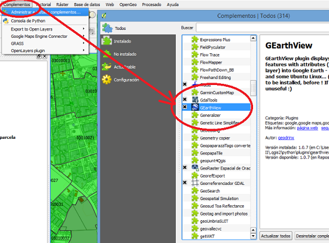
Task: Expand GRASS submenu
Action: 45,44
